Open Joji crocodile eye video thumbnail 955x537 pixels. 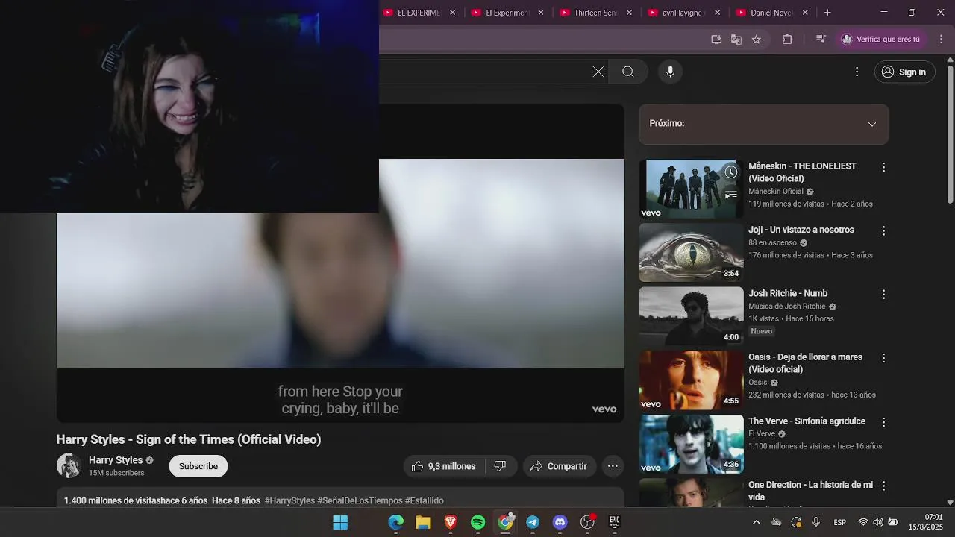pyautogui.click(x=691, y=253)
